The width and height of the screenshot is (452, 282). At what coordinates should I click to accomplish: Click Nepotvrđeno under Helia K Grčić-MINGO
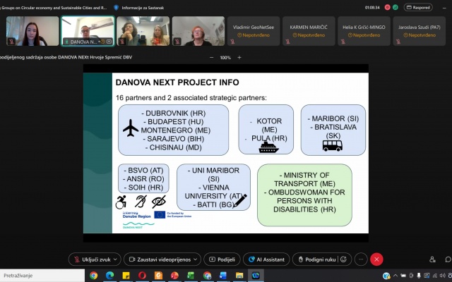click(364, 35)
